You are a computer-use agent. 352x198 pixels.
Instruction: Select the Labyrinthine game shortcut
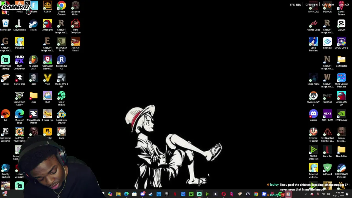pos(20,25)
